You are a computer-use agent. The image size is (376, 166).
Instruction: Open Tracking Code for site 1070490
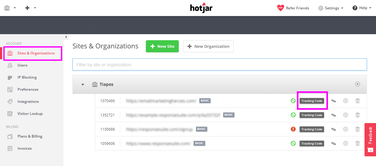point(312,101)
